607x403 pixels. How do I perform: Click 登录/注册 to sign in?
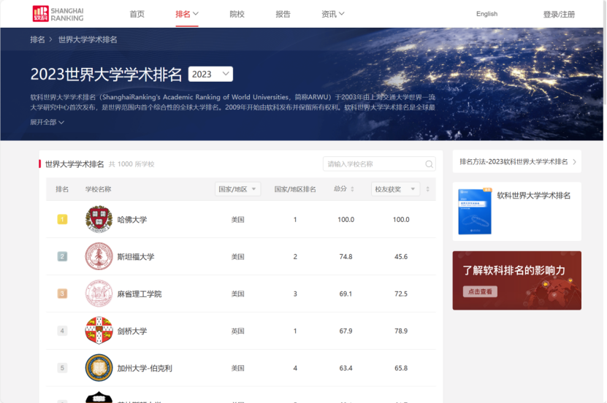pyautogui.click(x=559, y=15)
